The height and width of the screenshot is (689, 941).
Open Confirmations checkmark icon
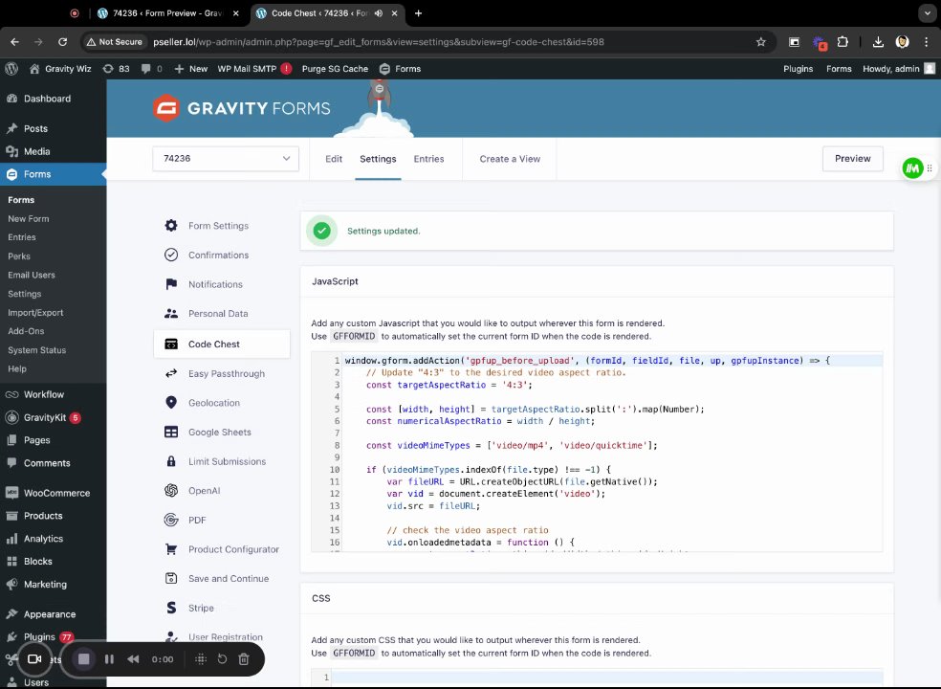pos(171,255)
